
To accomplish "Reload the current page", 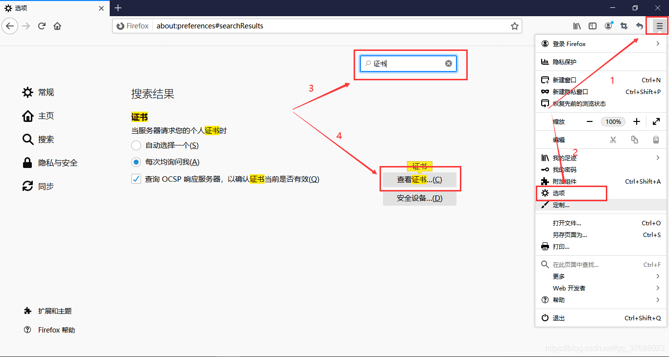I will 42,26.
